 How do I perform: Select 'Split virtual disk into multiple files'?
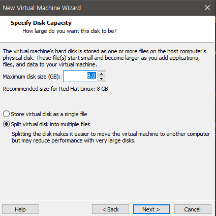[47, 124]
